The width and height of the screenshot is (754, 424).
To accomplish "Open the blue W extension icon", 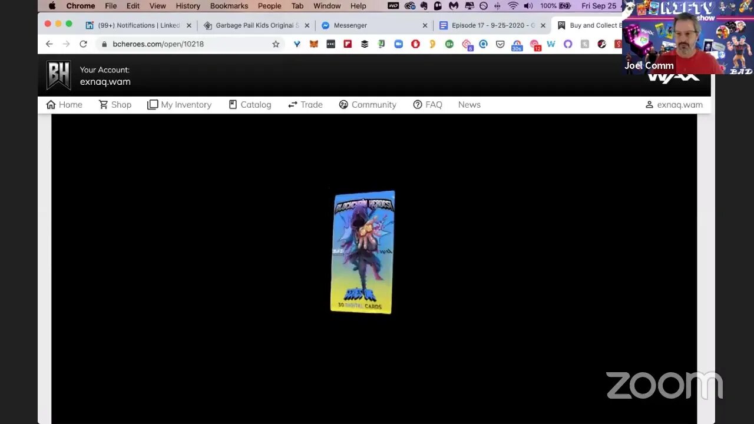I will pyautogui.click(x=551, y=44).
